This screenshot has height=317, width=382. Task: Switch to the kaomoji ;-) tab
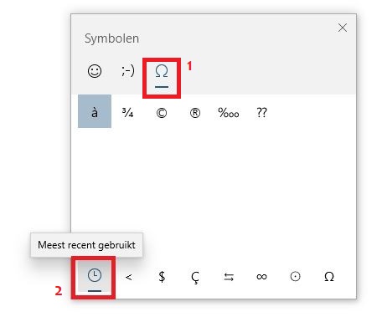point(128,71)
